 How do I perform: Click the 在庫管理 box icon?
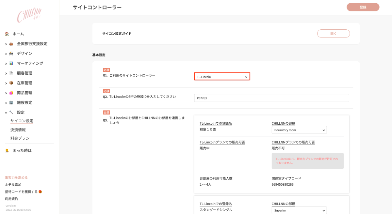pyautogui.click(x=11, y=83)
